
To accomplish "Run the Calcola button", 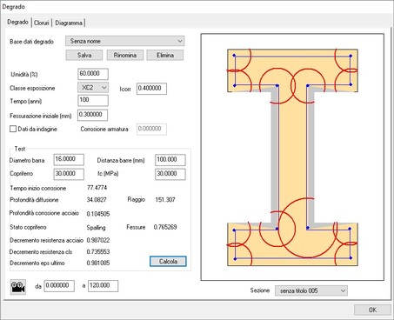I will click(x=168, y=262).
